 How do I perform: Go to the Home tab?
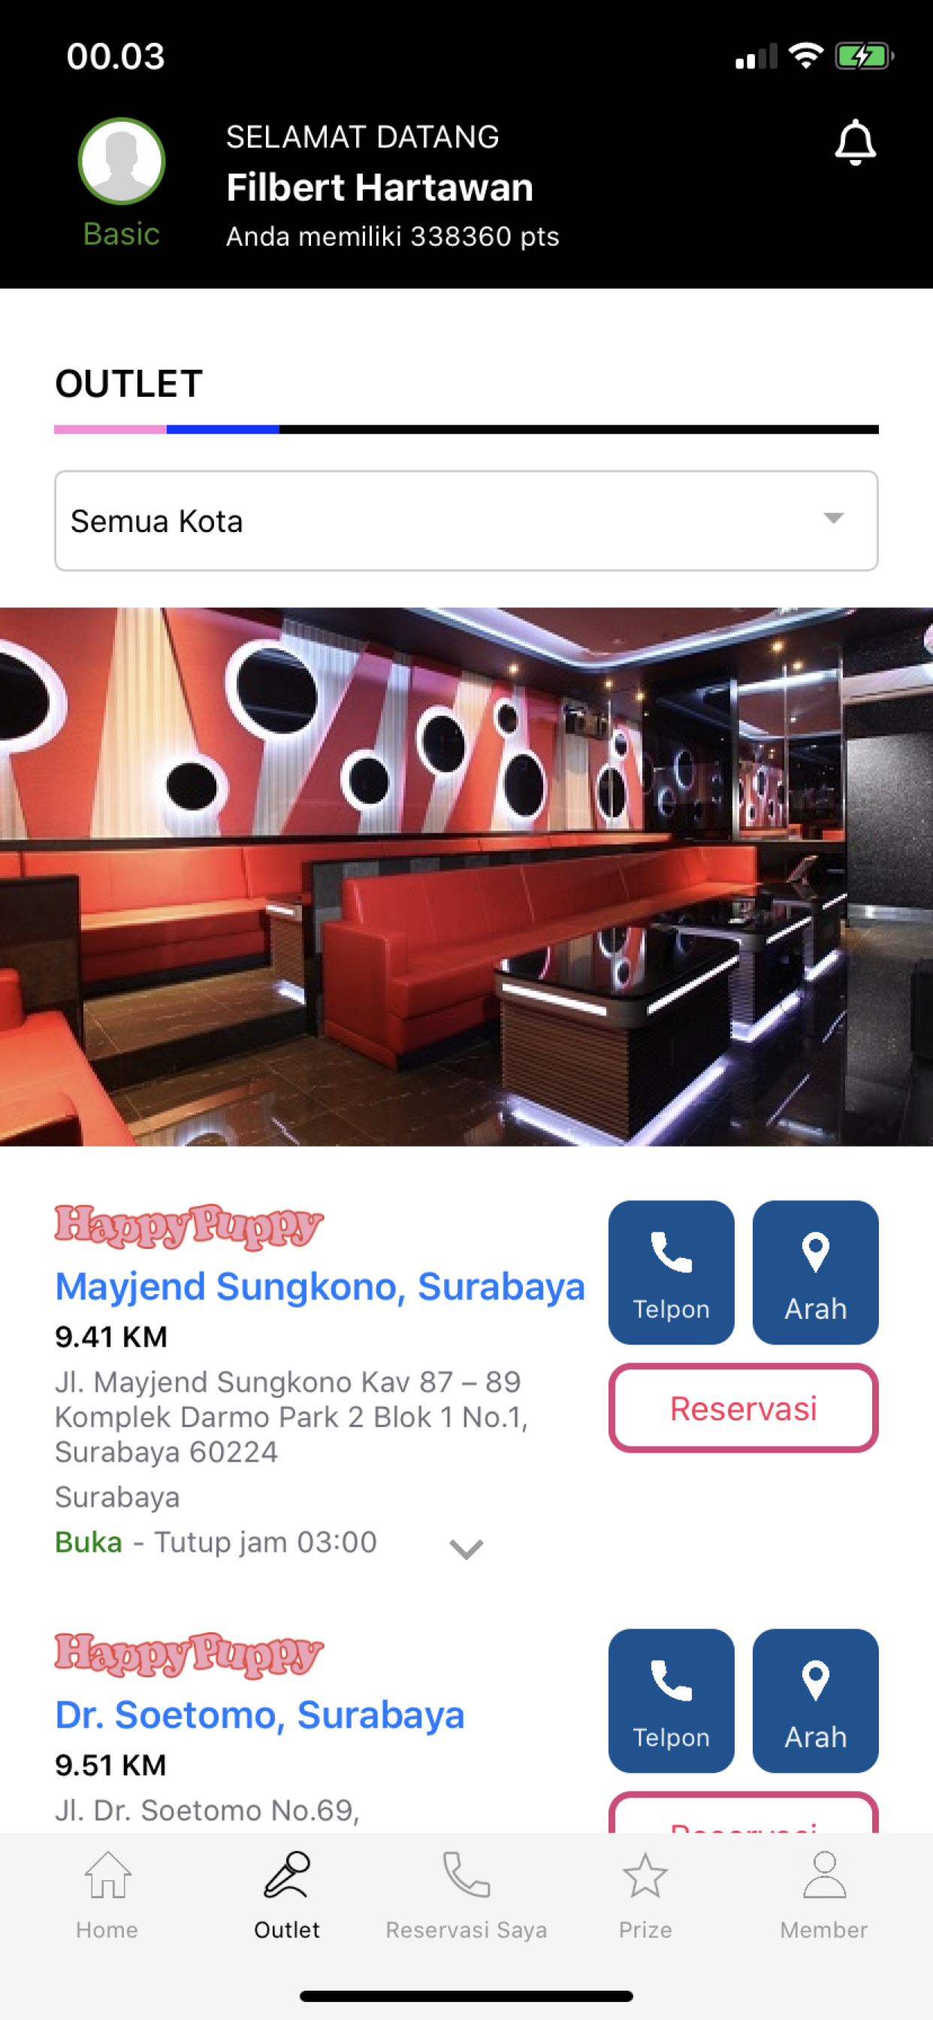click(107, 1895)
